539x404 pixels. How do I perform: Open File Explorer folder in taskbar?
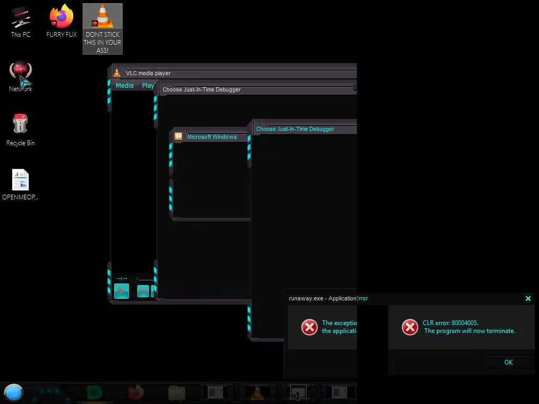tap(177, 393)
